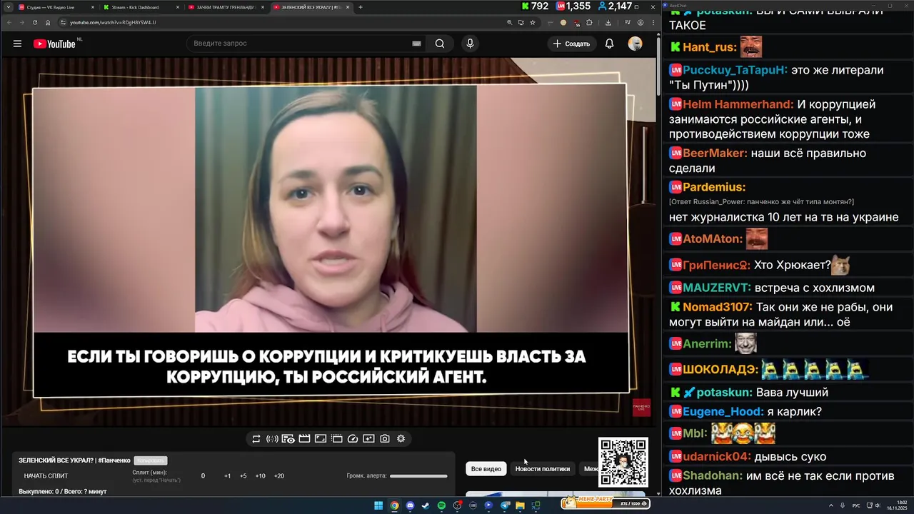The width and height of the screenshot is (914, 514).
Task: Reload the page with the refresh icon
Action: point(34,22)
